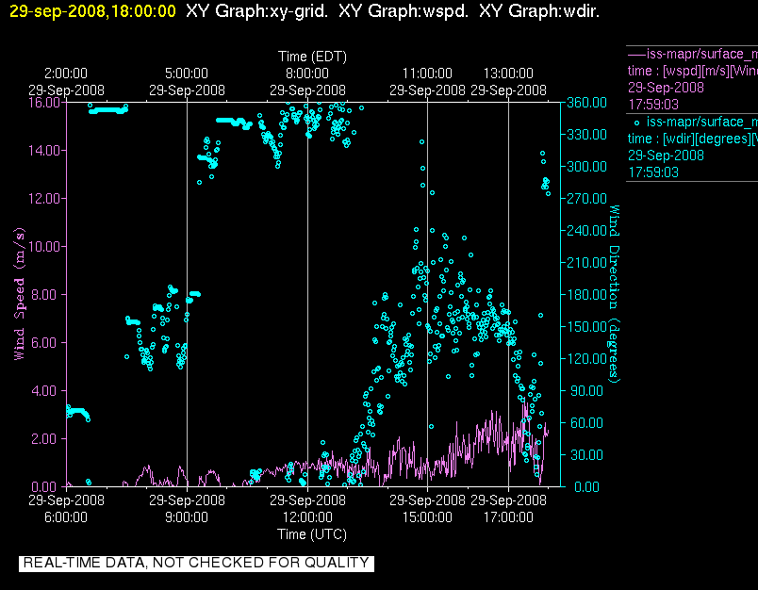Click the 2:00:00 EDT tick label
This screenshot has width=758, height=590.
[x=66, y=74]
